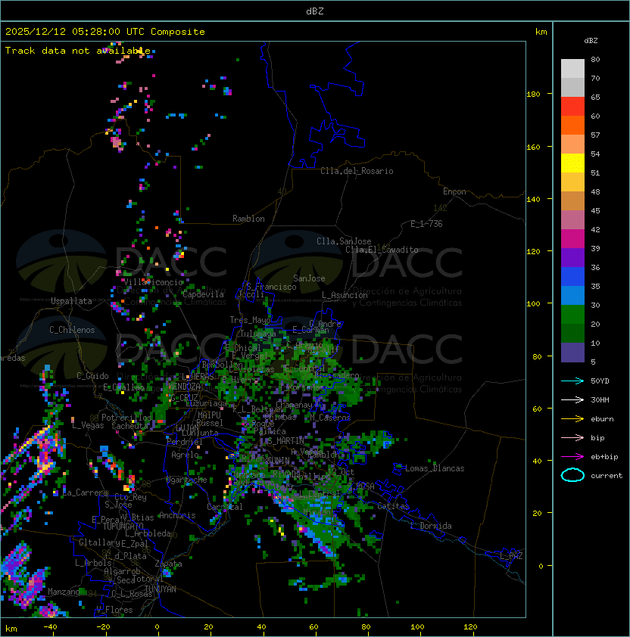Click the magenta eb+bip arrow in legend

coord(572,457)
